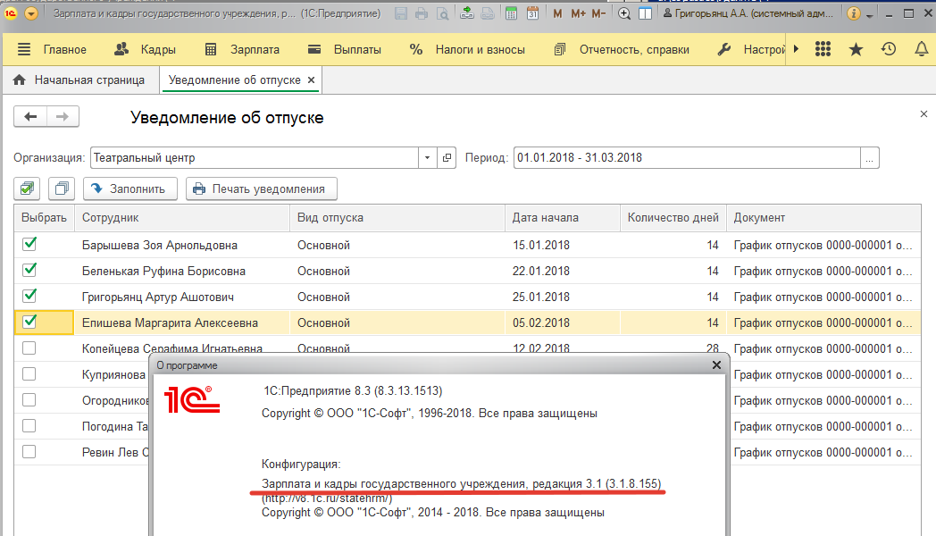
Task: Open the Calculator icon
Action: (x=511, y=13)
